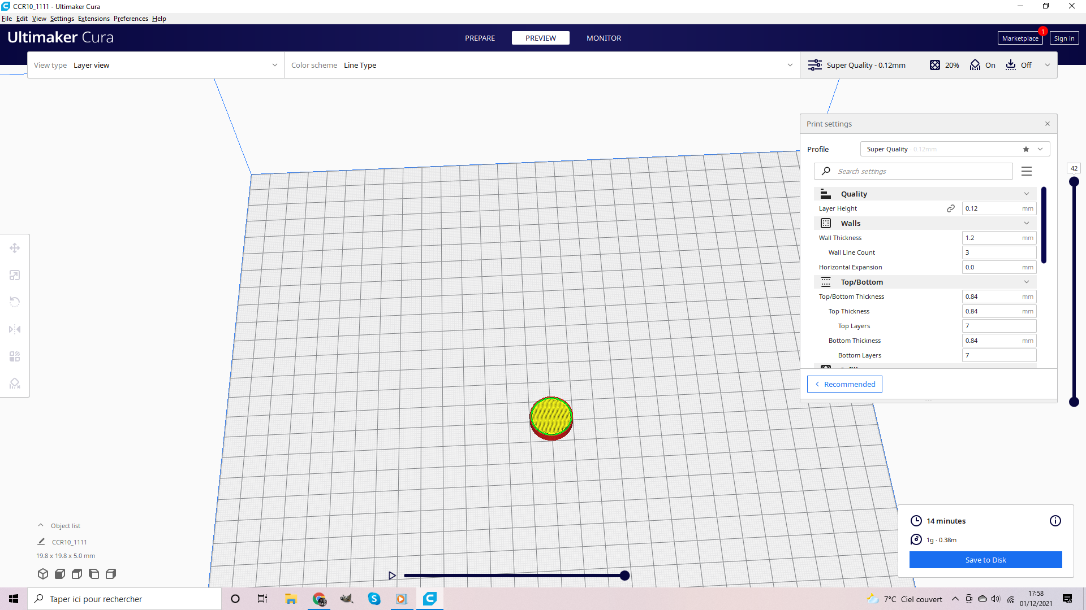Click the simulation path slider handle
The height and width of the screenshot is (610, 1086).
[x=624, y=576]
